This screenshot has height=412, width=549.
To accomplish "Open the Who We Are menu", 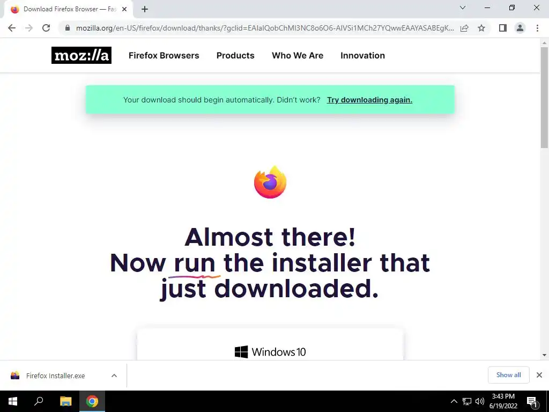I will click(298, 55).
